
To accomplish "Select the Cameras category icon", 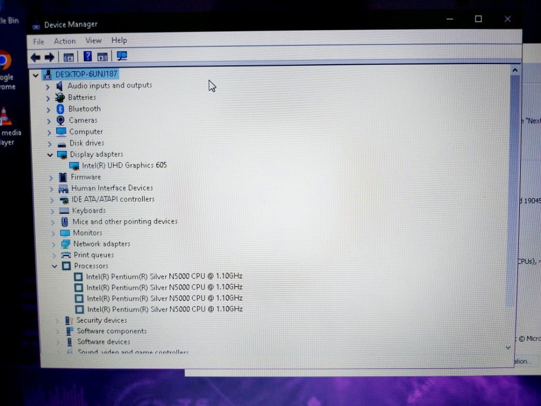I will [x=61, y=120].
